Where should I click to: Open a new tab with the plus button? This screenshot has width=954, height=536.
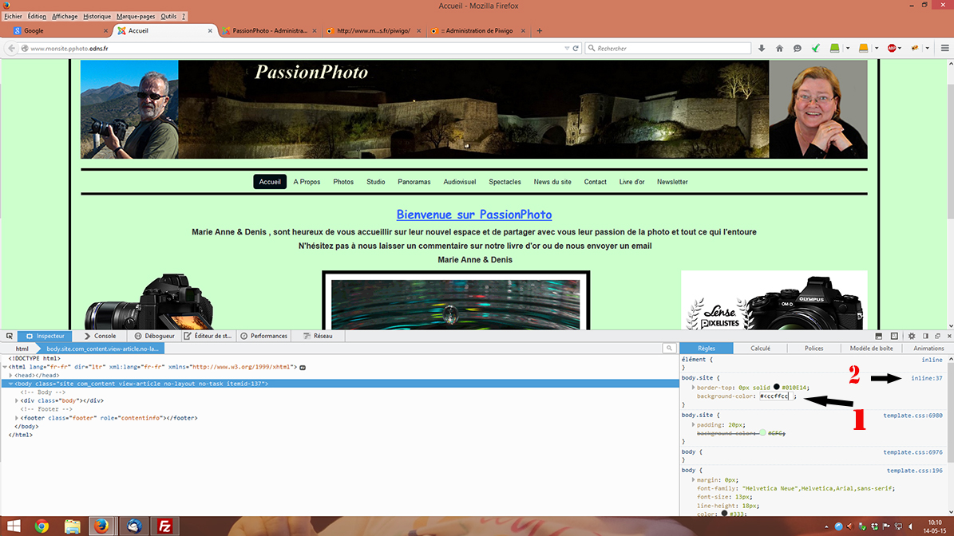click(540, 31)
